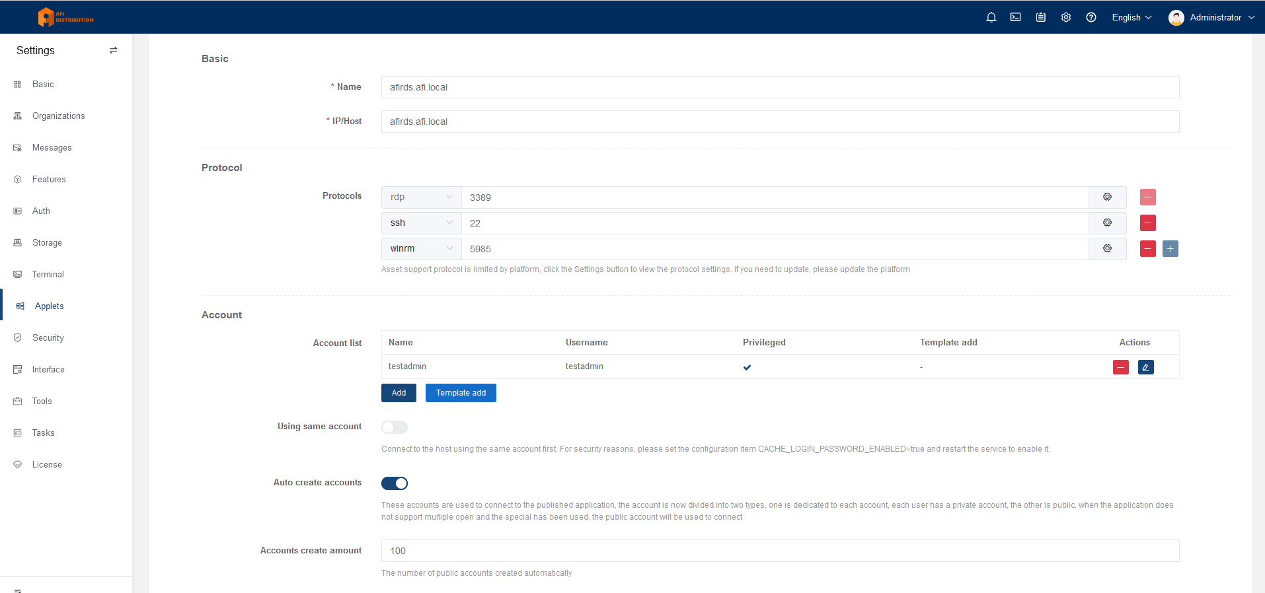
Task: Focus the IP/Host input field
Action: pos(780,122)
